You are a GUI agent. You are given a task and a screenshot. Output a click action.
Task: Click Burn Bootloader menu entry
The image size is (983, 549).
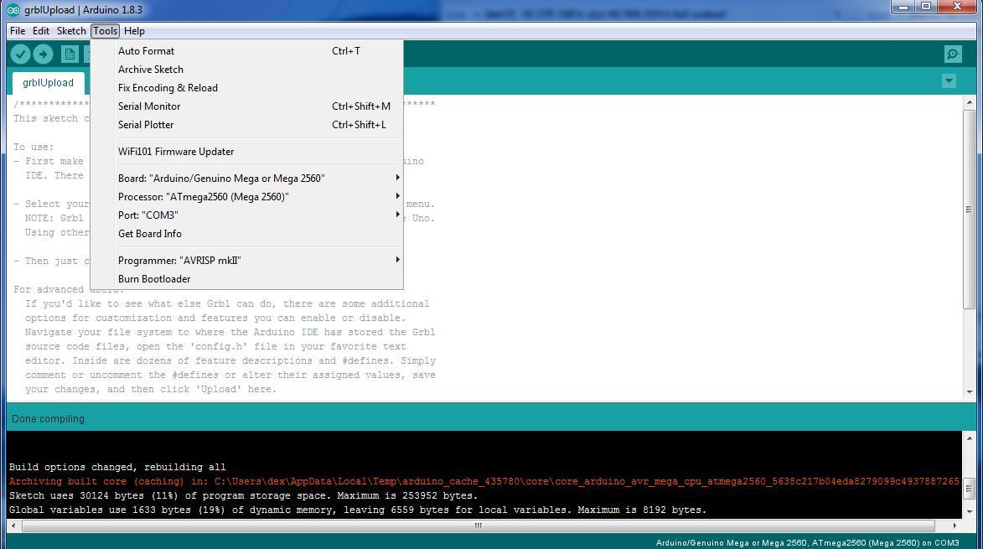point(247,279)
